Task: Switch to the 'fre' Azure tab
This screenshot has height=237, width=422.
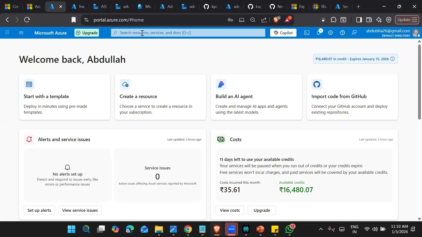Action: (x=78, y=7)
